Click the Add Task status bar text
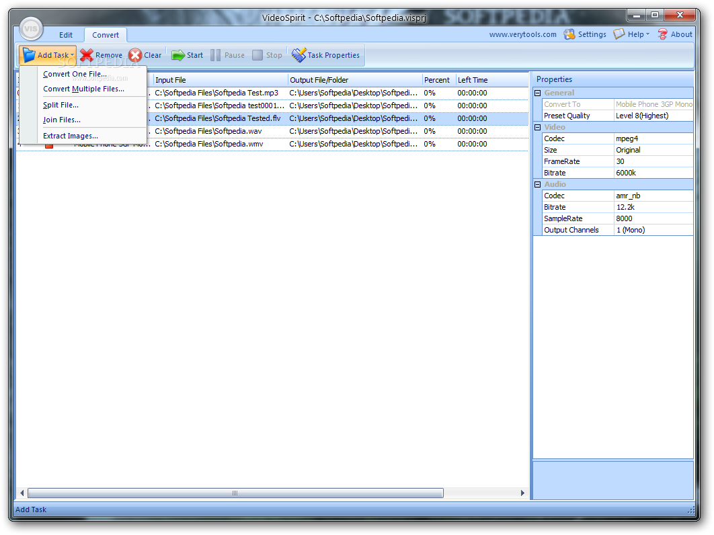 [31, 509]
